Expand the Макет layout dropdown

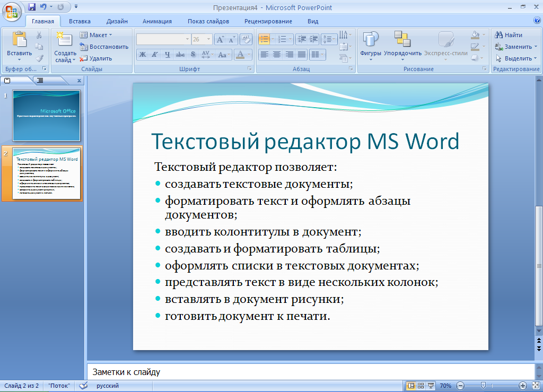coord(96,35)
